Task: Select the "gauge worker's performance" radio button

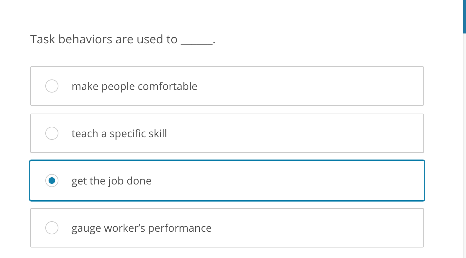Action: click(52, 228)
